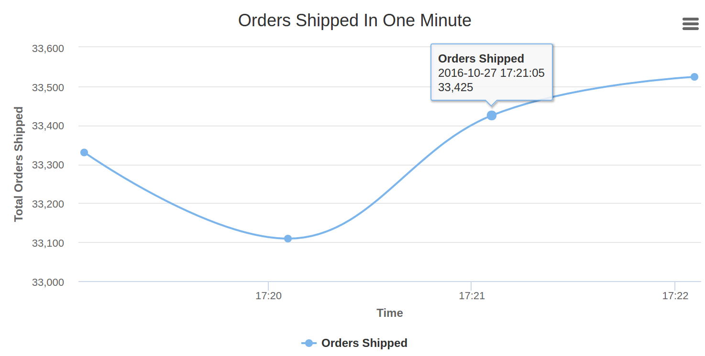Open the chart context menu hamburger icon
This screenshot has width=705, height=356.
690,24
